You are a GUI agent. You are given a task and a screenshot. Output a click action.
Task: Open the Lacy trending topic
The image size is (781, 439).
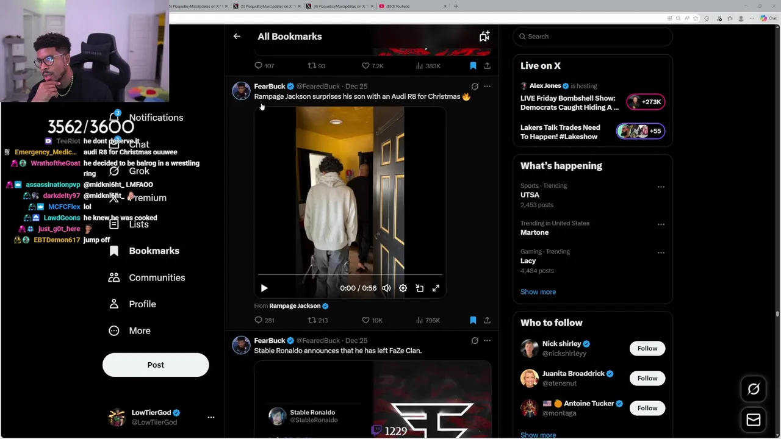[528, 261]
